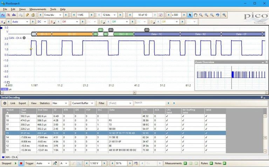Decrease zoom factor x 500 with left arrow
Image resolution: width=269 pixels, height=167 pixels.
pyautogui.click(x=168, y=15)
